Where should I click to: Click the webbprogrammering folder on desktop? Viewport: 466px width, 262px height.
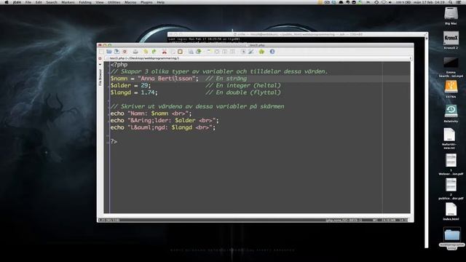(x=451, y=235)
